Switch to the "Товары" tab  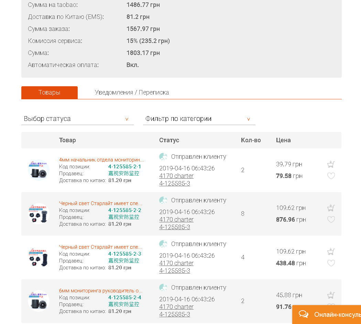click(x=50, y=92)
